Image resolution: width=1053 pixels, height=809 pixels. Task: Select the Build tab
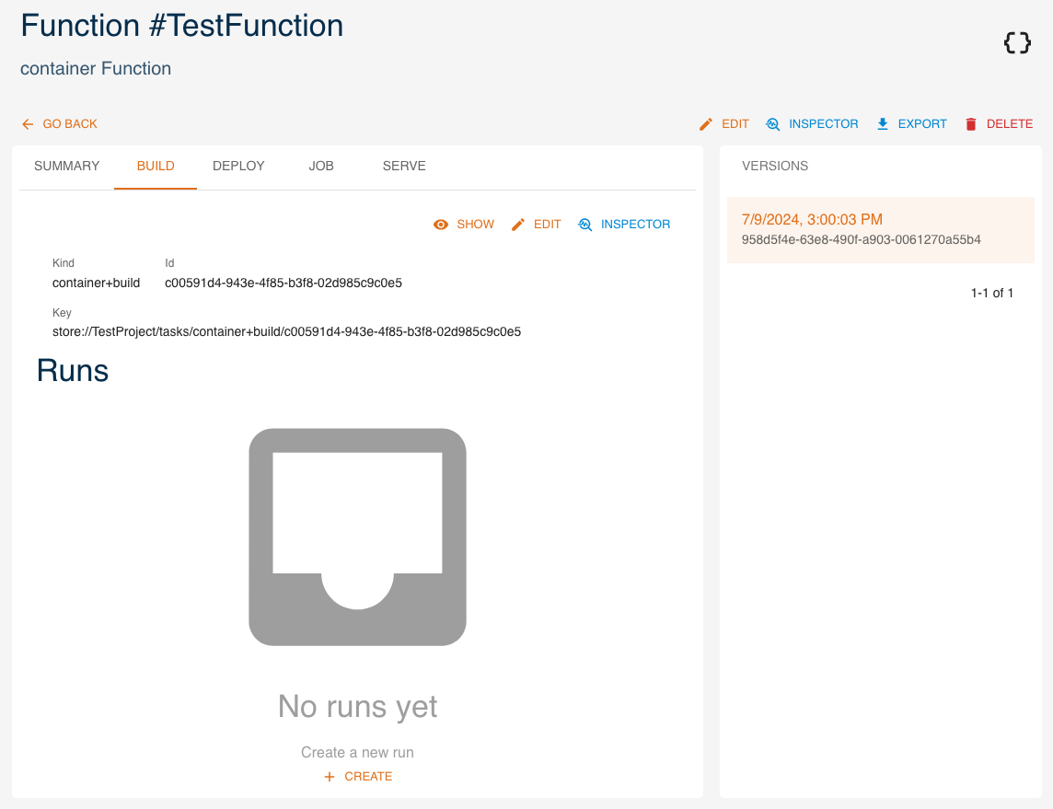coord(156,167)
